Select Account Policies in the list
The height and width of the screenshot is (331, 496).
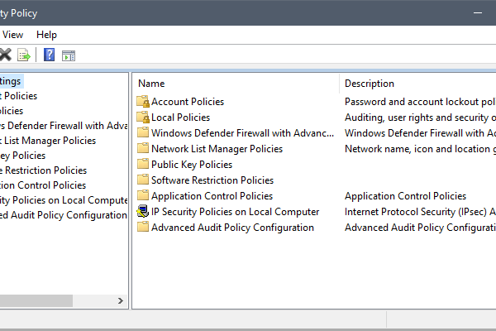pos(188,102)
